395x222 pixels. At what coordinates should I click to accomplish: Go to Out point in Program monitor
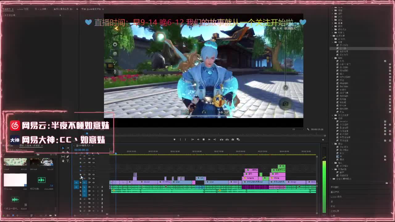[215, 139]
